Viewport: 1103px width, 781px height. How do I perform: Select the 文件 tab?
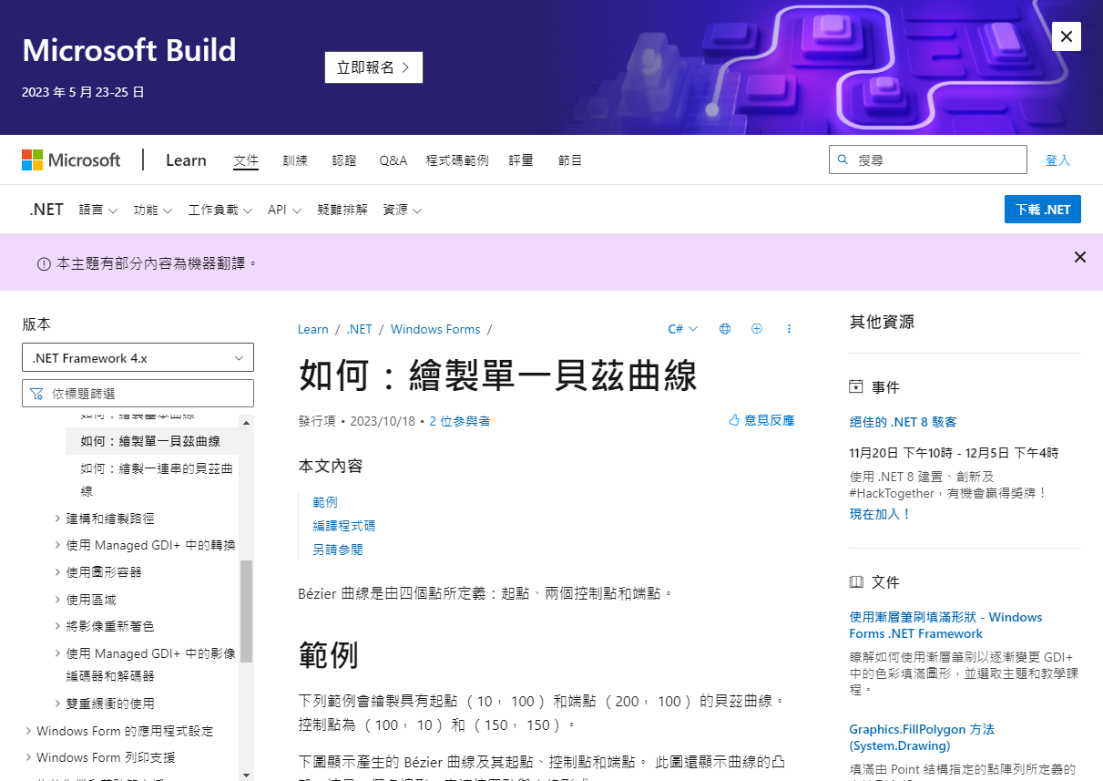click(246, 160)
